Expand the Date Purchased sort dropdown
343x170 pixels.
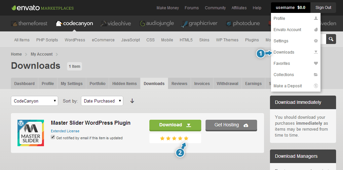click(x=102, y=101)
